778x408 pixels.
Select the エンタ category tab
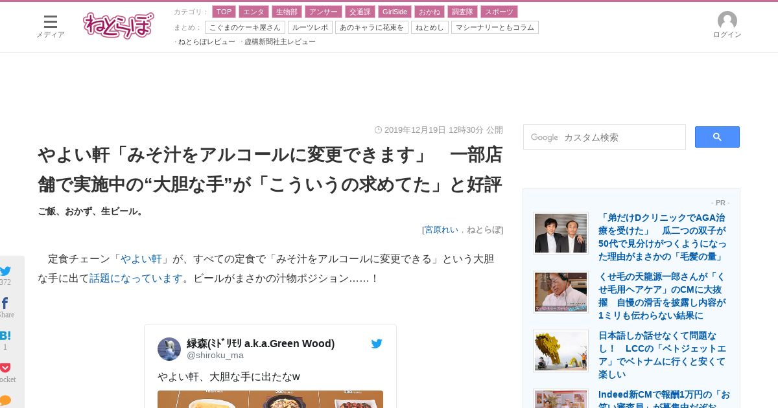[253, 12]
